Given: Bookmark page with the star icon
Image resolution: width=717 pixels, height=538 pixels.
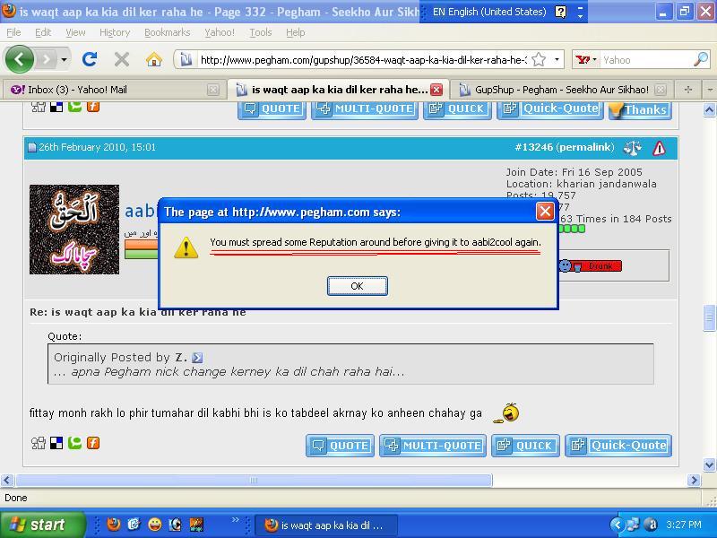Looking at the screenshot, I should [539, 60].
